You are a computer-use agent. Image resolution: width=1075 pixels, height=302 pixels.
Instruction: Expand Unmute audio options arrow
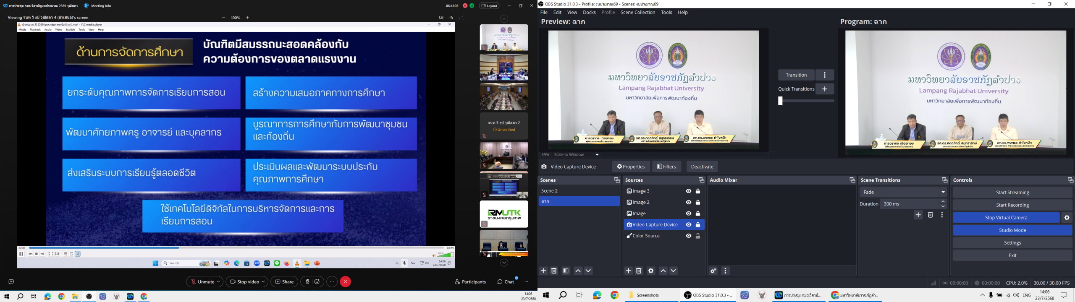(219, 282)
